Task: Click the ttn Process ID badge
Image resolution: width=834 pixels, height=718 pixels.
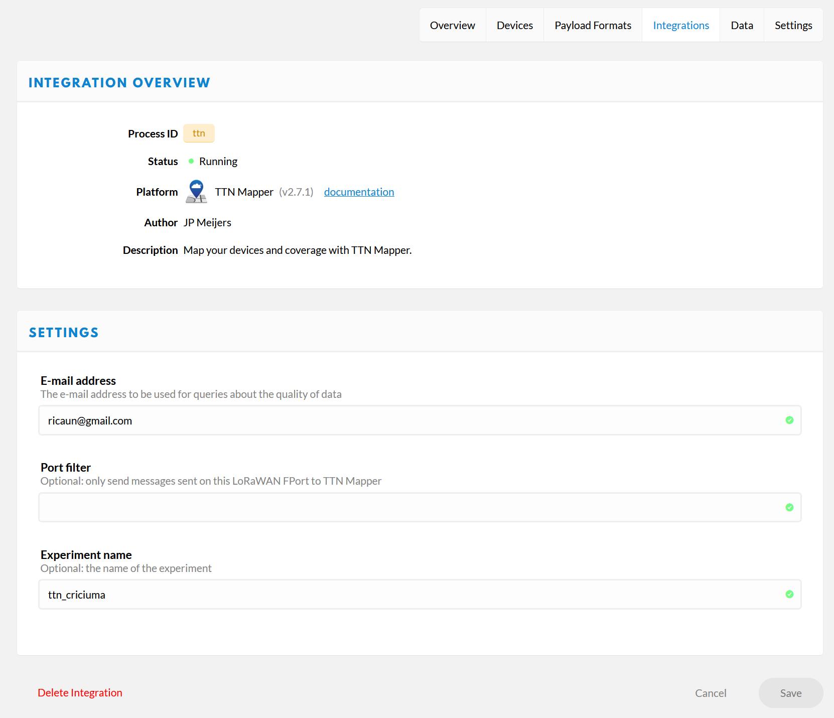Action: click(199, 133)
